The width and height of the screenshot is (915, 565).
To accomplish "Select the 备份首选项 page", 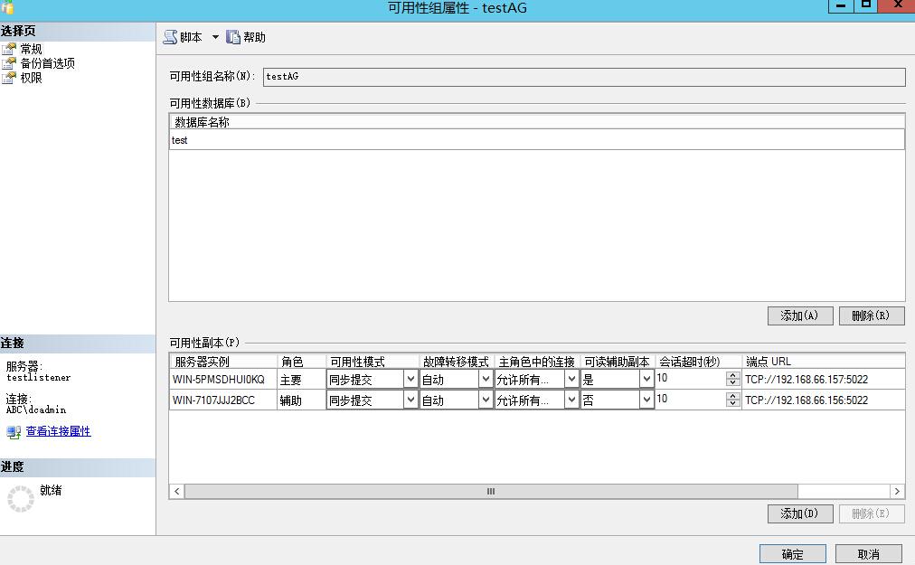I will click(x=50, y=62).
